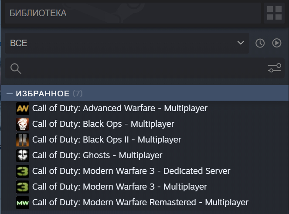Toggle the ready-to-play filter icon

[x=277, y=43]
